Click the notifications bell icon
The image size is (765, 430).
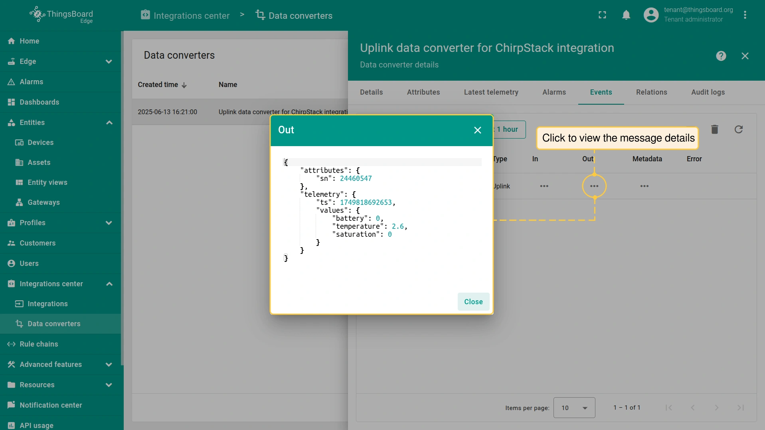tap(626, 15)
